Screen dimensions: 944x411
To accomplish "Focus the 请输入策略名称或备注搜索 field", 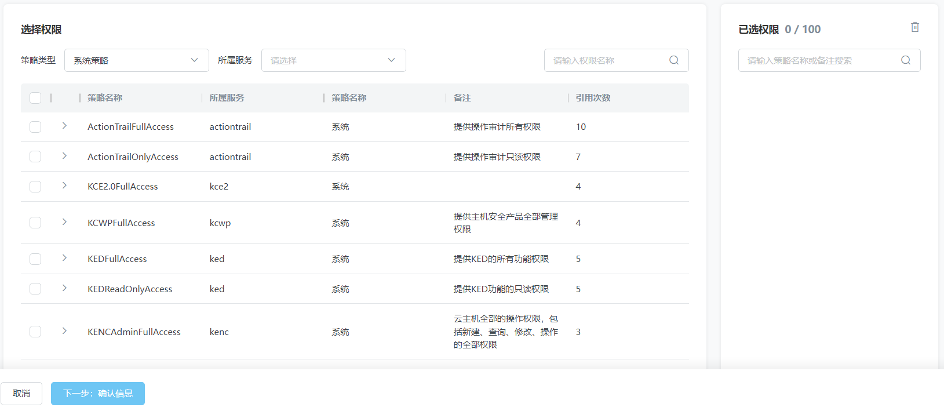I will click(820, 60).
